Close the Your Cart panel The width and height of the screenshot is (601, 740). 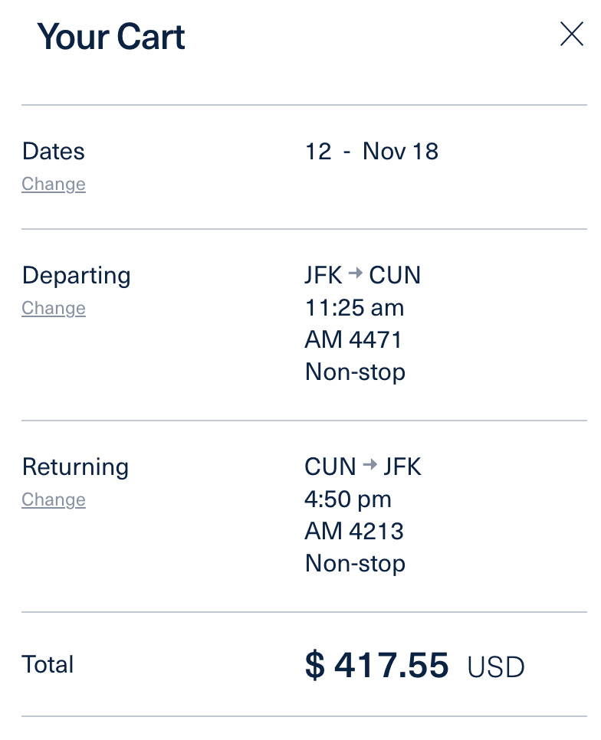pyautogui.click(x=572, y=34)
